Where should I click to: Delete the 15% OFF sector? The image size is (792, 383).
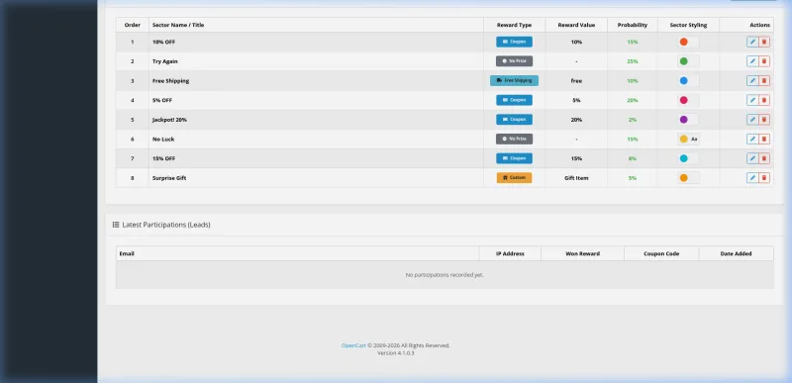[764, 158]
